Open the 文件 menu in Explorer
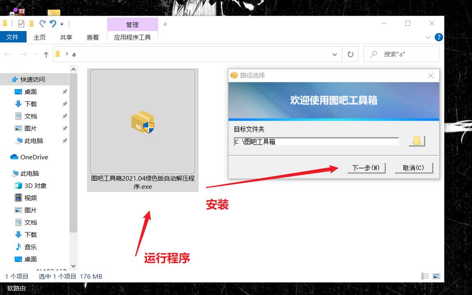The image size is (472, 295). click(13, 37)
